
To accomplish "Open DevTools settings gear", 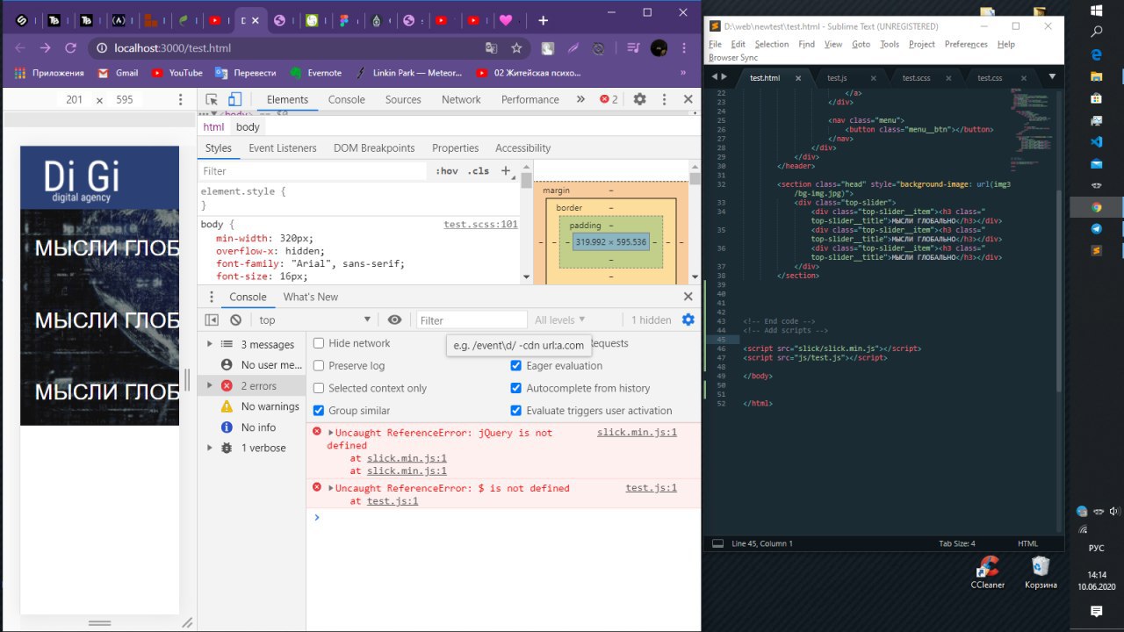I will [x=640, y=99].
